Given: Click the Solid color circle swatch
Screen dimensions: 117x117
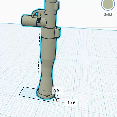Looking at the screenshot, I should coord(108,4).
